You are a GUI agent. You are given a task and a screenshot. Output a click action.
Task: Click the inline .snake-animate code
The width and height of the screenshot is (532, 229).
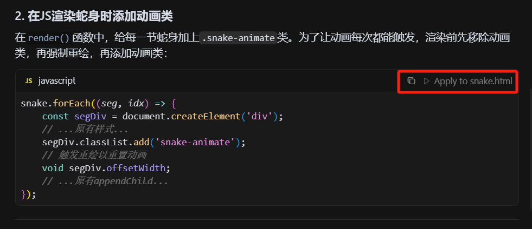click(238, 38)
